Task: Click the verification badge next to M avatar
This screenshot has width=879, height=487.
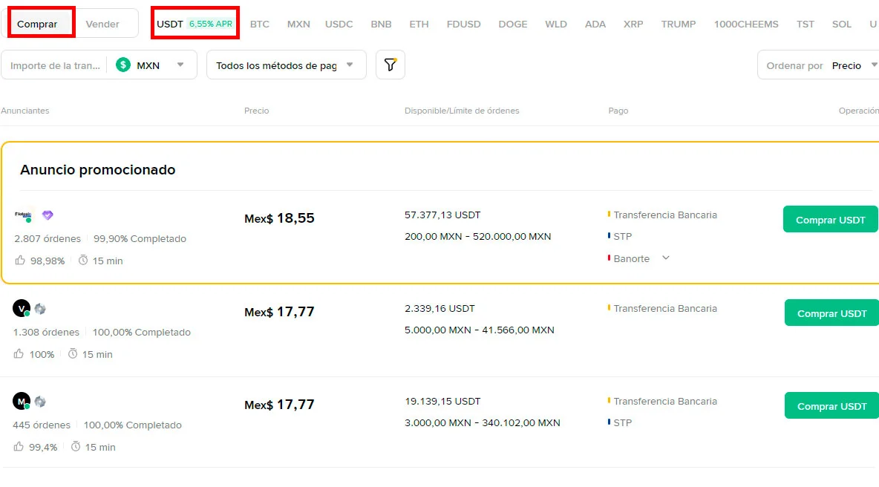Action: pyautogui.click(x=40, y=402)
